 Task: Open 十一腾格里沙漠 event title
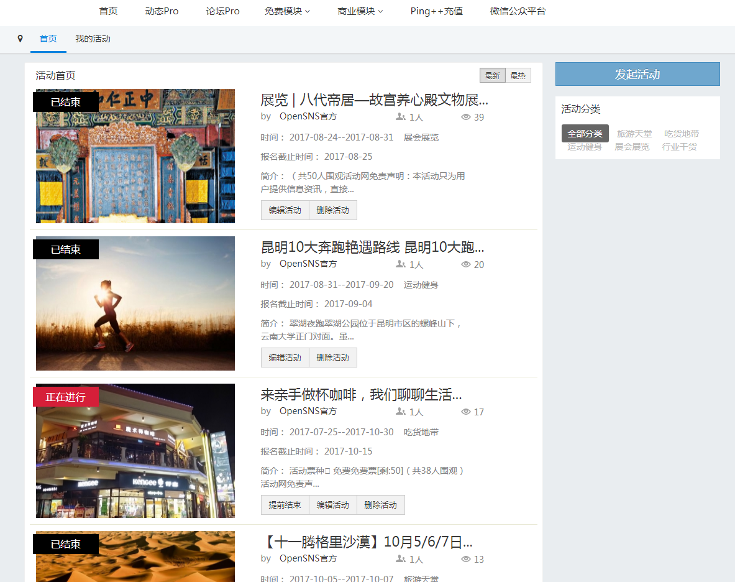pyautogui.click(x=367, y=542)
